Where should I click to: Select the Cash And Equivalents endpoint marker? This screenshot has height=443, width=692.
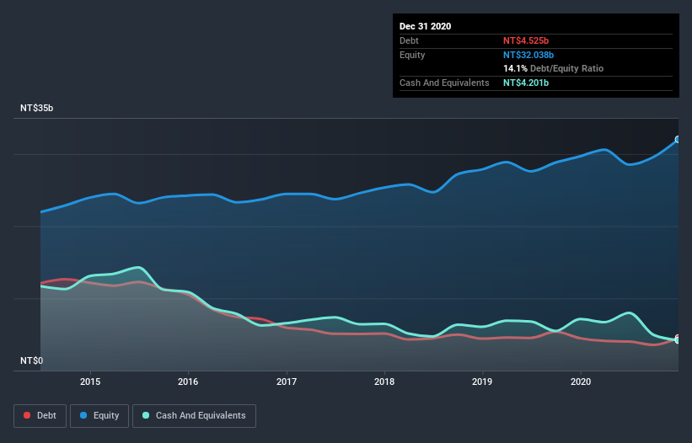tap(678, 340)
